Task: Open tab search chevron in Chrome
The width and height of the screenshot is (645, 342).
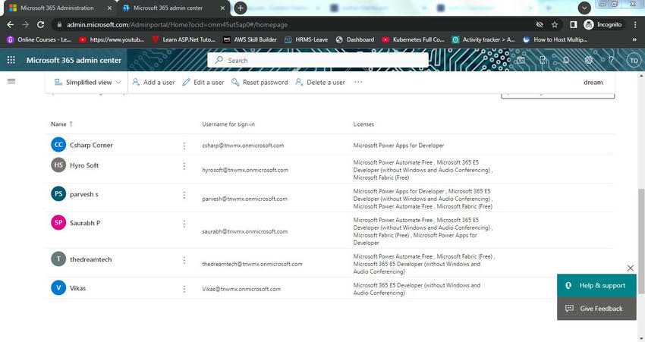Action: coord(584,8)
